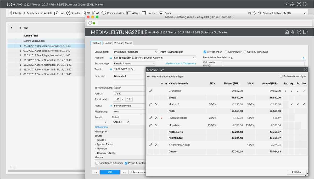
Task: Check Basiswerte anzeigen option
Action: coord(281,76)
